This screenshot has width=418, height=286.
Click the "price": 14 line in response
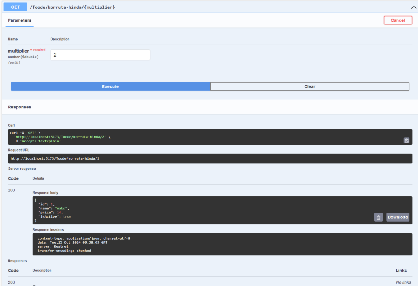click(51, 213)
